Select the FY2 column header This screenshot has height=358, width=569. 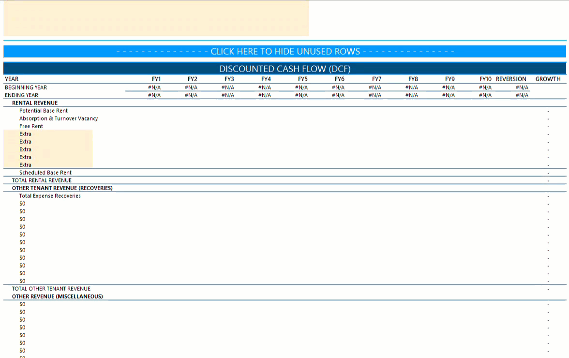click(193, 79)
